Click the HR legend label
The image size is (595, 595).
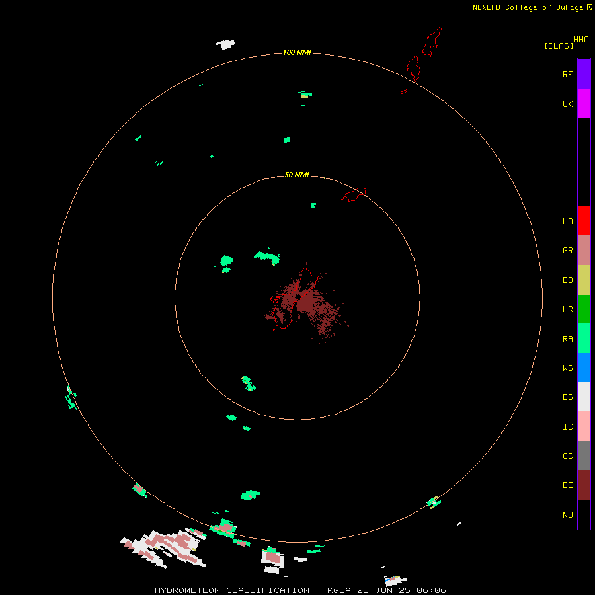567,309
